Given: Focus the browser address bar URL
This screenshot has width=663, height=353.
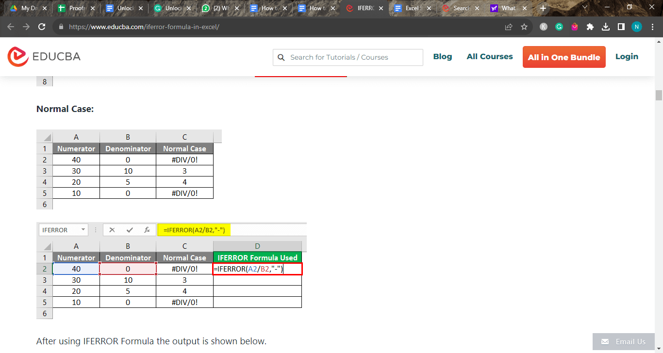Looking at the screenshot, I should [144, 27].
